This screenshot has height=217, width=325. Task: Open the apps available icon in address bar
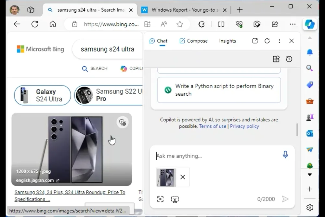(x=147, y=24)
